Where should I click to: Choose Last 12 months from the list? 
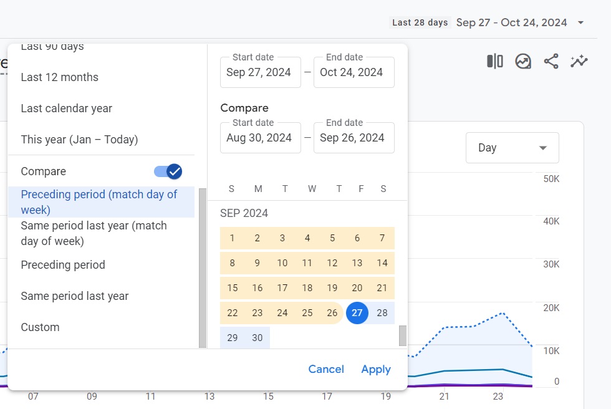(59, 77)
